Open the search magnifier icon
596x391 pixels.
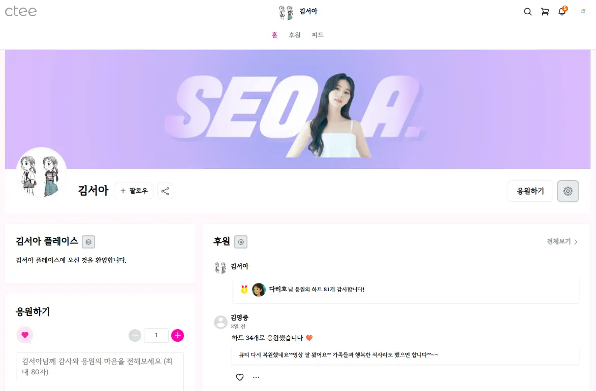[527, 12]
